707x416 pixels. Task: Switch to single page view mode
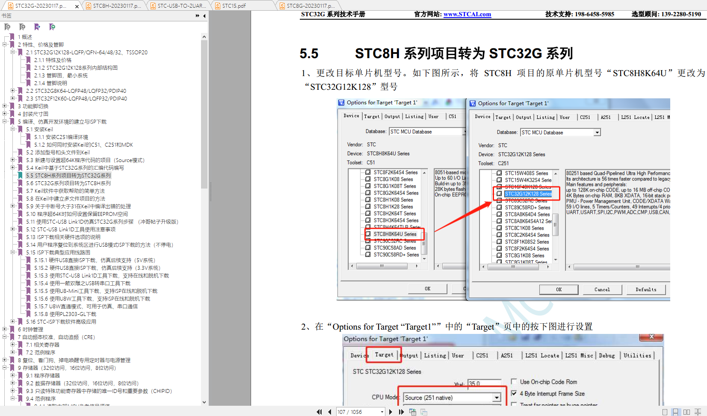(x=665, y=412)
